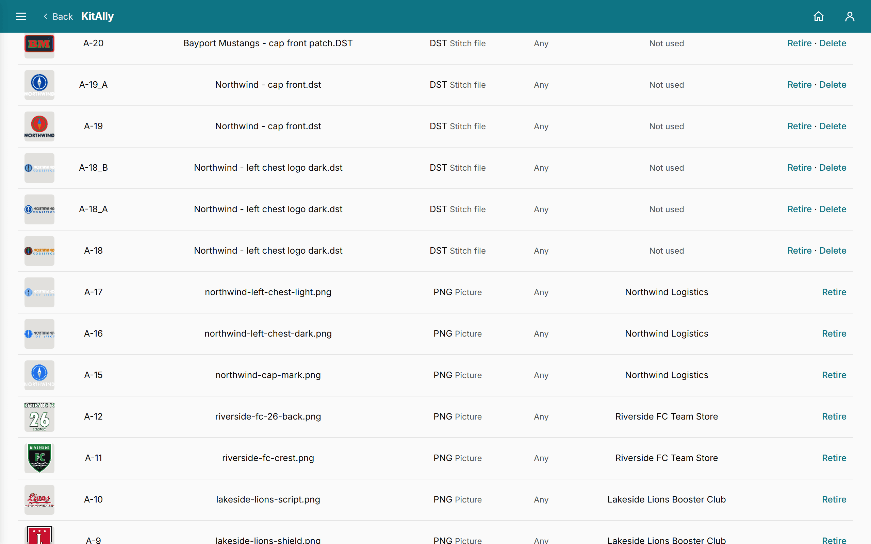
Task: Delete asset A-18_B
Action: coord(833,168)
